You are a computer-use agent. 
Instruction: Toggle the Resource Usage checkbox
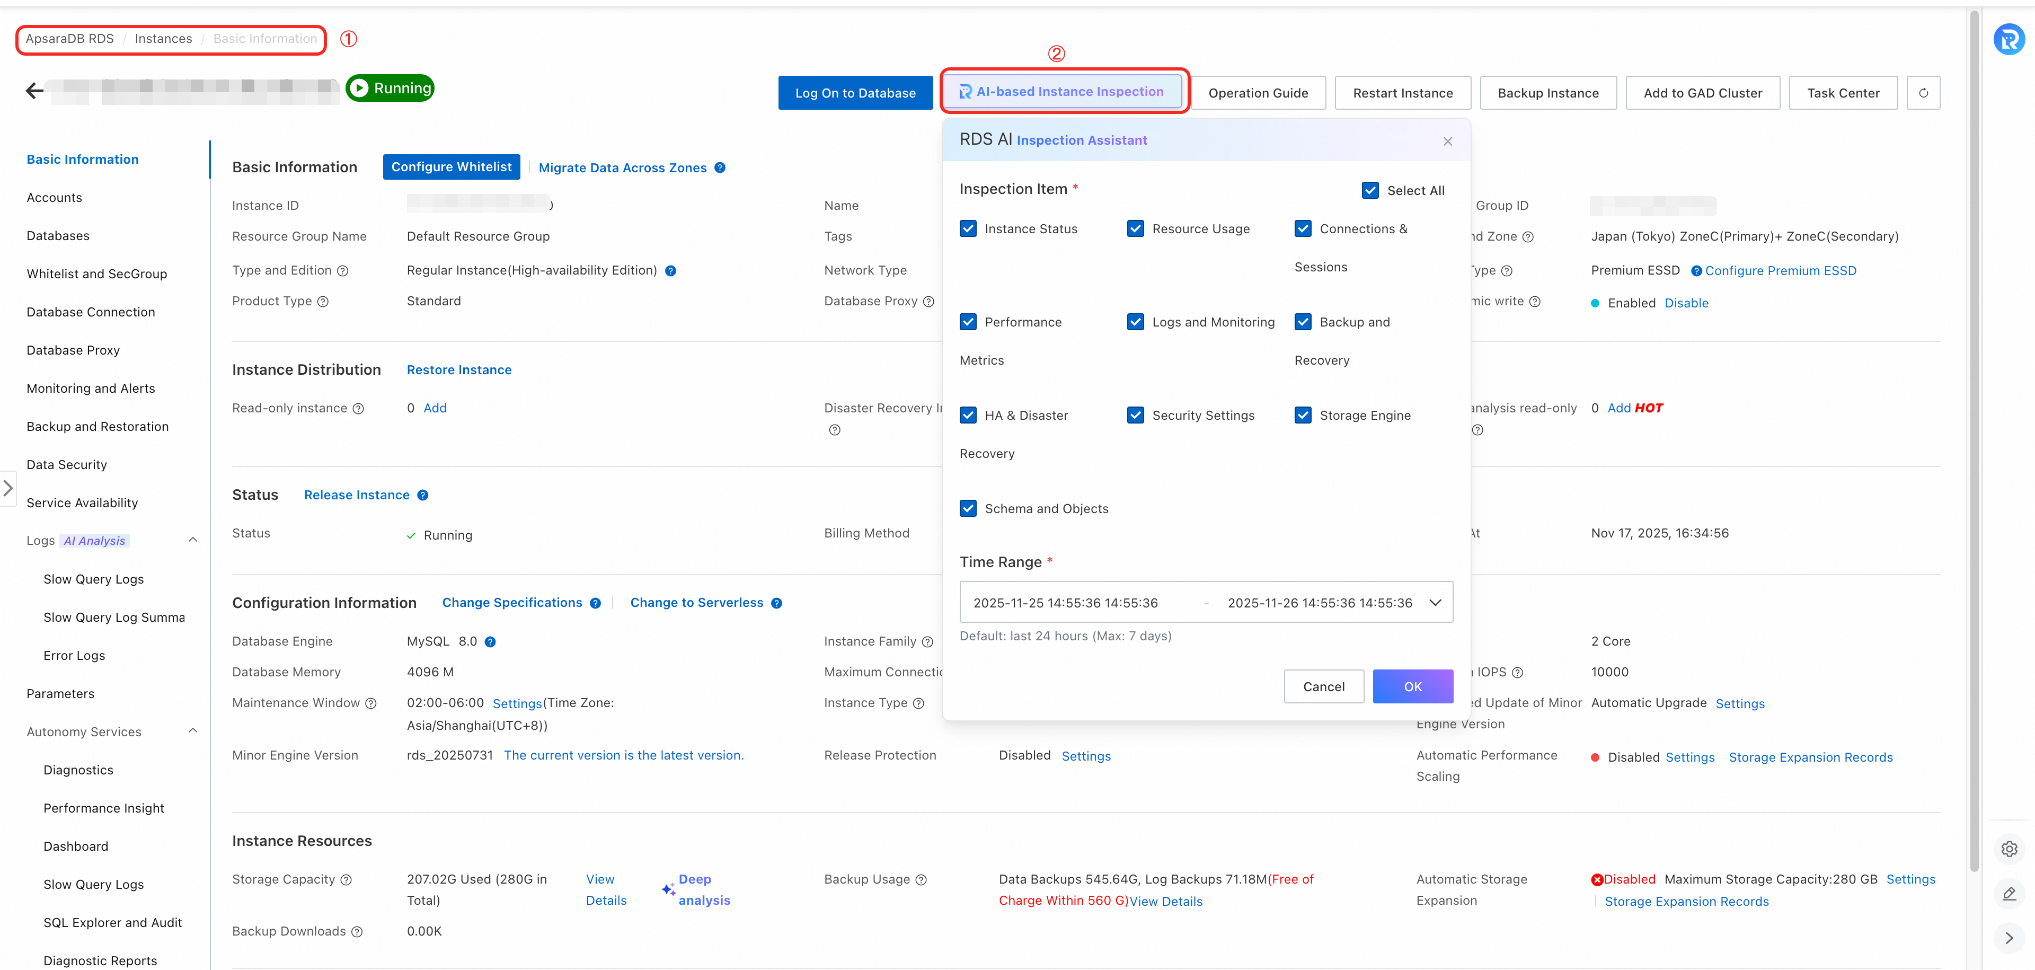coord(1135,229)
